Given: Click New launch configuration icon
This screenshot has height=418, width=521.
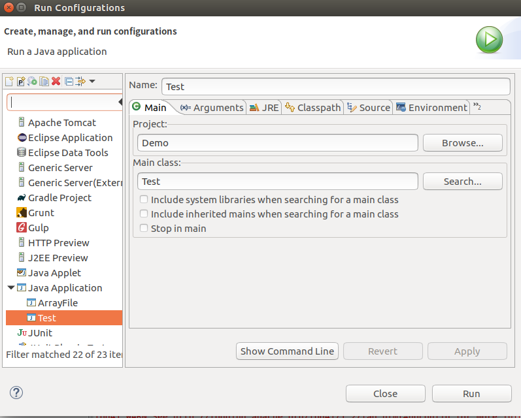Looking at the screenshot, I should (x=9, y=81).
